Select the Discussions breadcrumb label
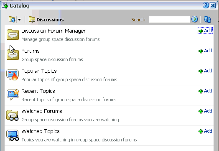Screen dimensions: 219x151 tap(50, 20)
